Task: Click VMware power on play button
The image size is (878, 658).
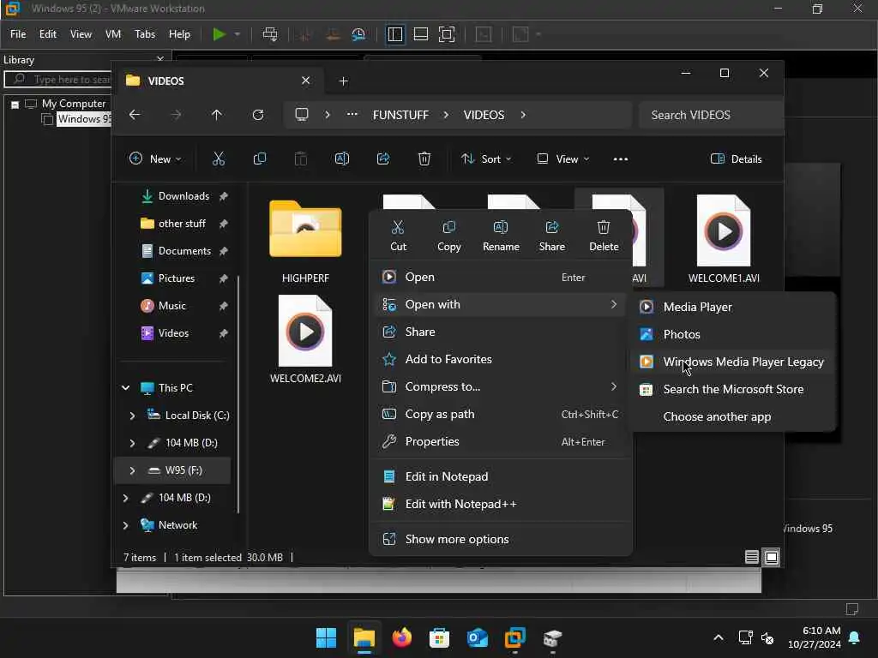Action: click(x=219, y=34)
